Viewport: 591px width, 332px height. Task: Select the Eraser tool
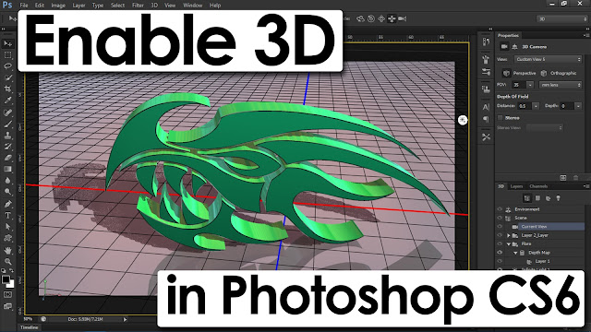tap(7, 158)
